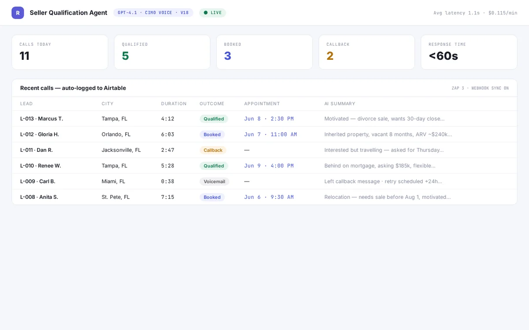
Task: Click the Recent calls auto-logged to Airtable heading
Action: tap(73, 88)
